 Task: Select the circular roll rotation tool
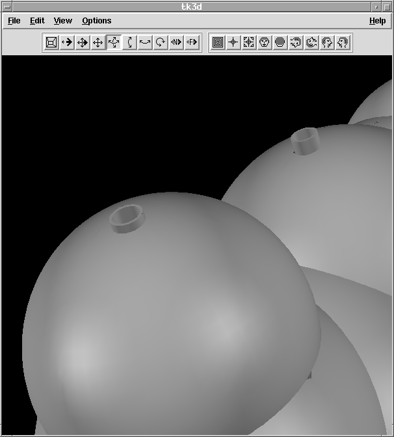[x=161, y=42]
